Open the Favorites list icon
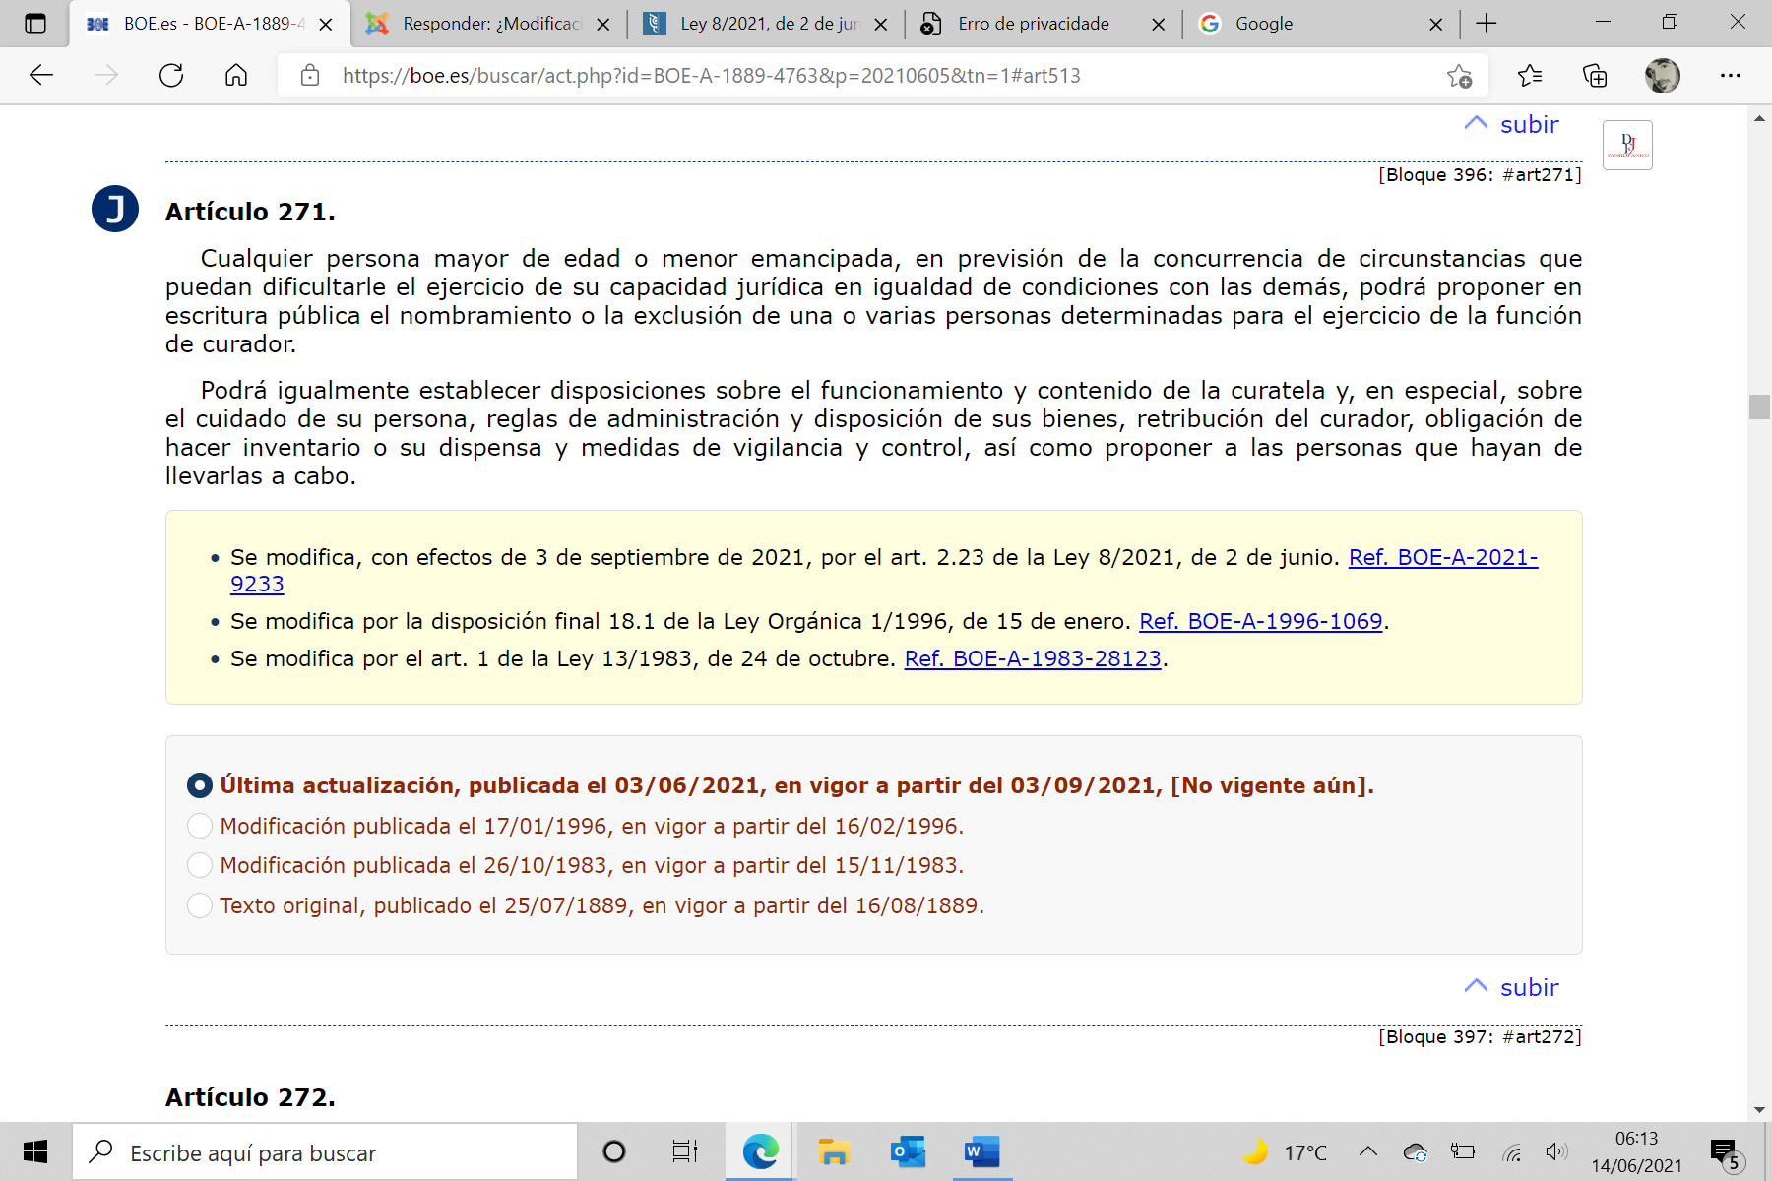The image size is (1772, 1181). coord(1529,76)
